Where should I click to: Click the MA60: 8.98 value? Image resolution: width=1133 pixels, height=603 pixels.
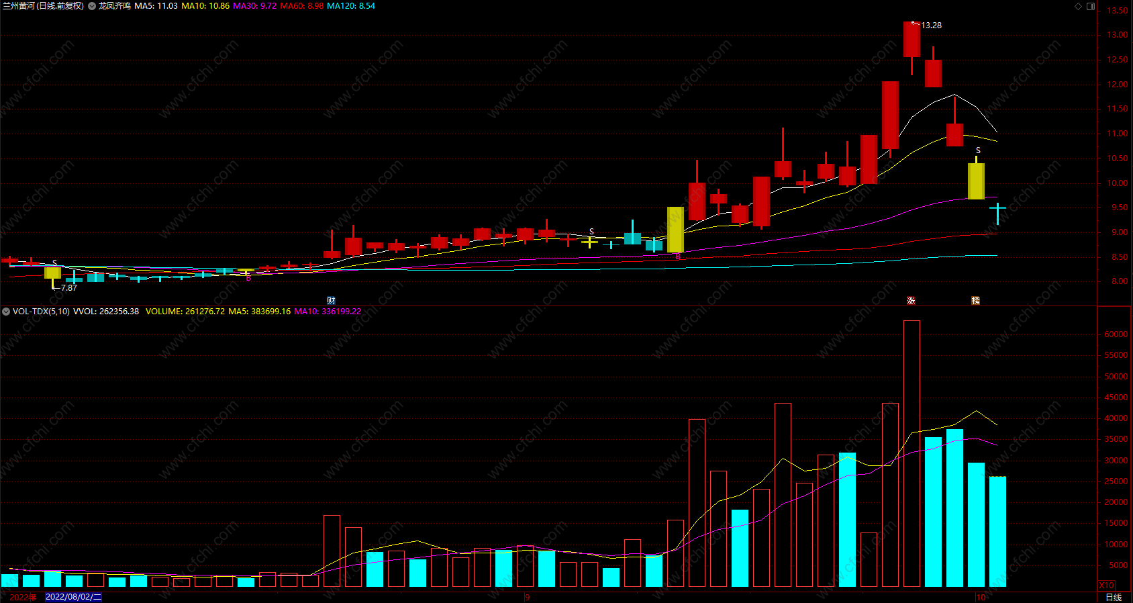(301, 6)
